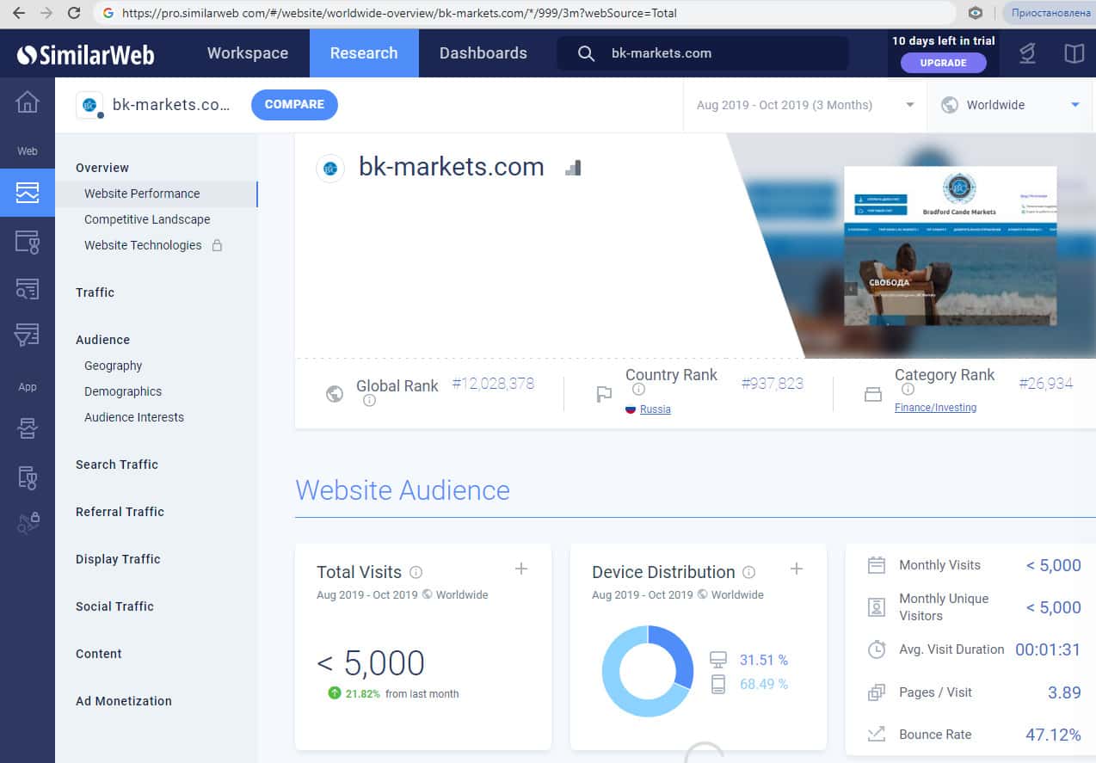Click the browser reload page icon

[74, 13]
